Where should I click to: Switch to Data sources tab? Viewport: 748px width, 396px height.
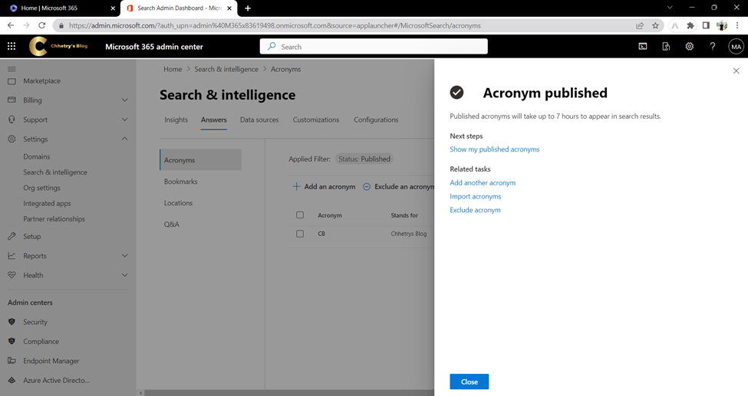[259, 120]
